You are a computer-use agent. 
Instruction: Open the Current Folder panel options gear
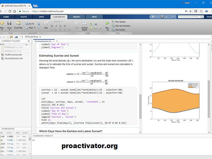click(29, 41)
